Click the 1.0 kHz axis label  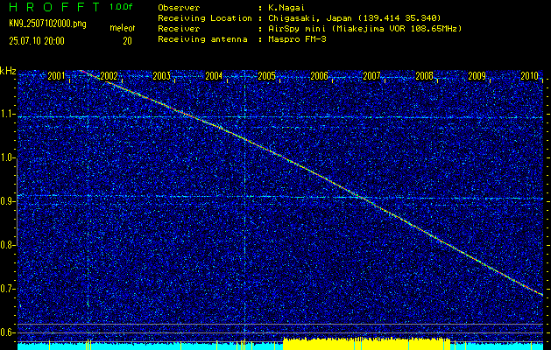pyautogui.click(x=7, y=158)
